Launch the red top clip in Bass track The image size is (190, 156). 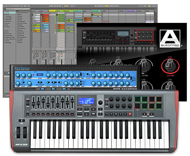coord(41,15)
